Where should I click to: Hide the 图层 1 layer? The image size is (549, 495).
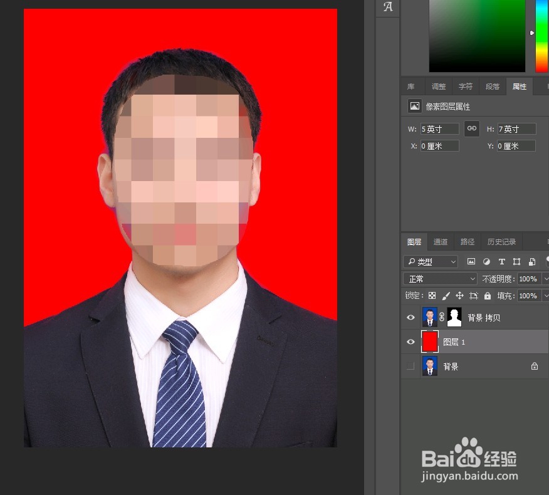click(410, 341)
